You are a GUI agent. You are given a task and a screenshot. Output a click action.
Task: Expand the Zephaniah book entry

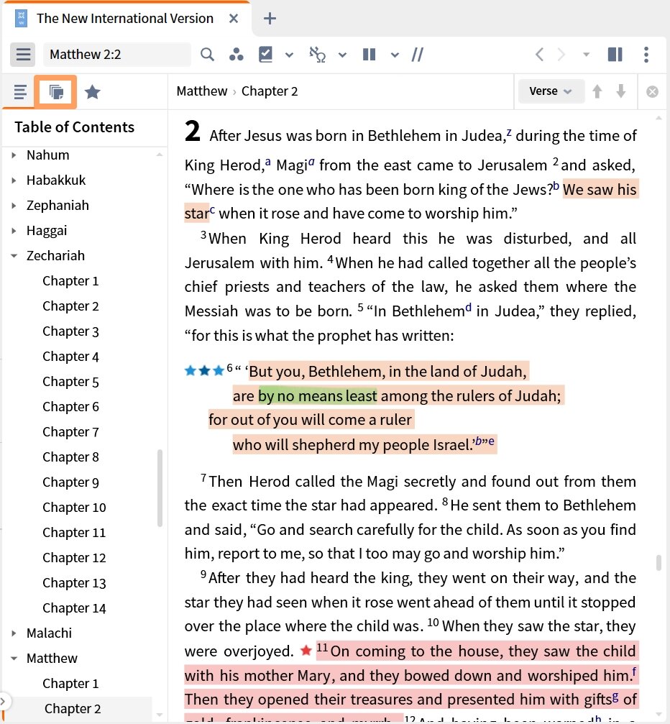(14, 206)
